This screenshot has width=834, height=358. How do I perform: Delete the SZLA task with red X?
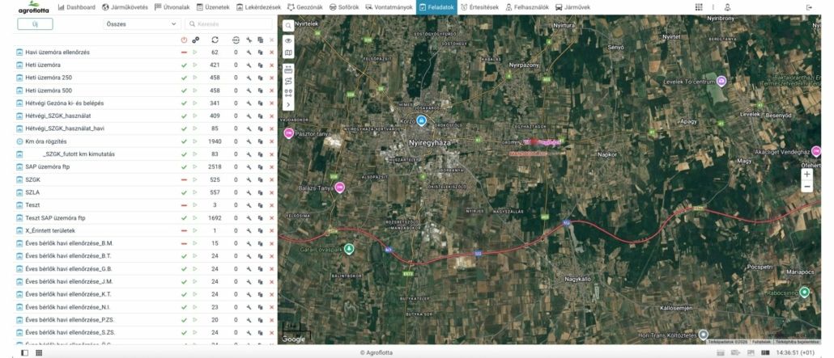coord(271,192)
